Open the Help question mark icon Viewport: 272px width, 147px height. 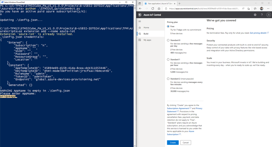click(x=262, y=15)
